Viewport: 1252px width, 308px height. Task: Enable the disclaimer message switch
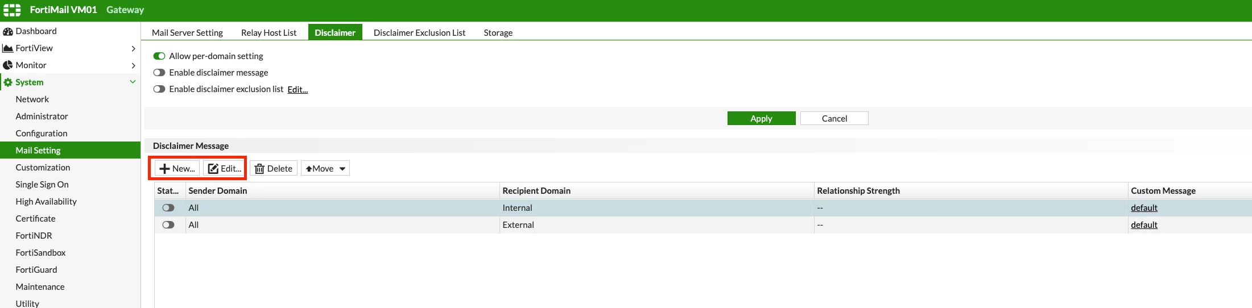[159, 73]
